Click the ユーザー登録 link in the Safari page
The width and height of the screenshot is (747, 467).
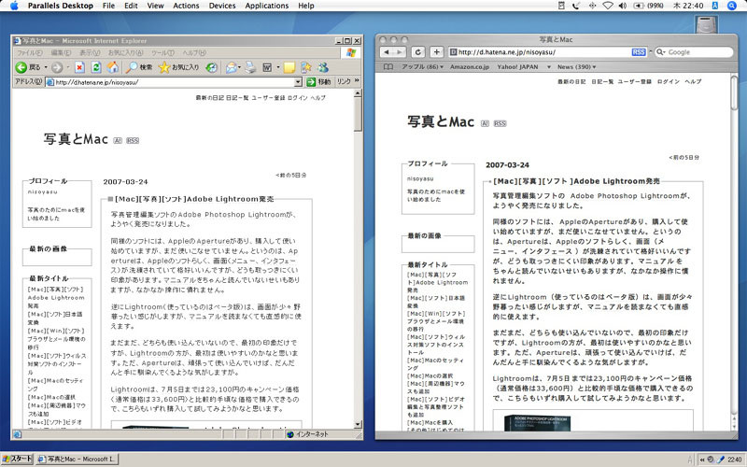coord(634,81)
